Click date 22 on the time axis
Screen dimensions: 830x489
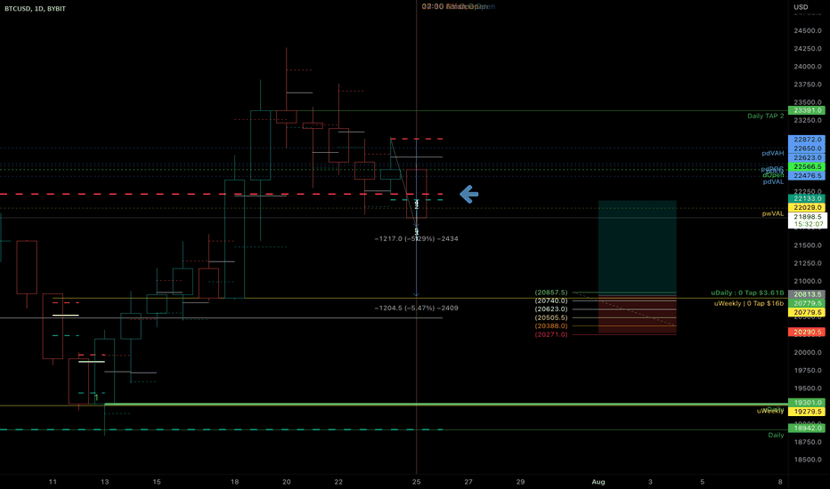(338, 482)
